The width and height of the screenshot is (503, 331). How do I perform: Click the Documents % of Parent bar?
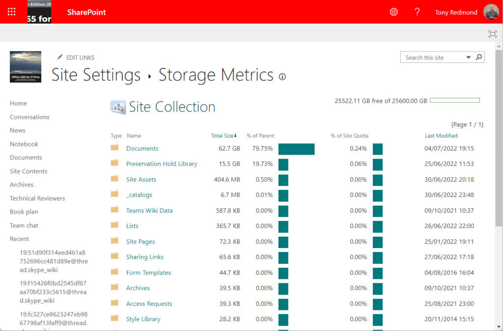pos(296,149)
